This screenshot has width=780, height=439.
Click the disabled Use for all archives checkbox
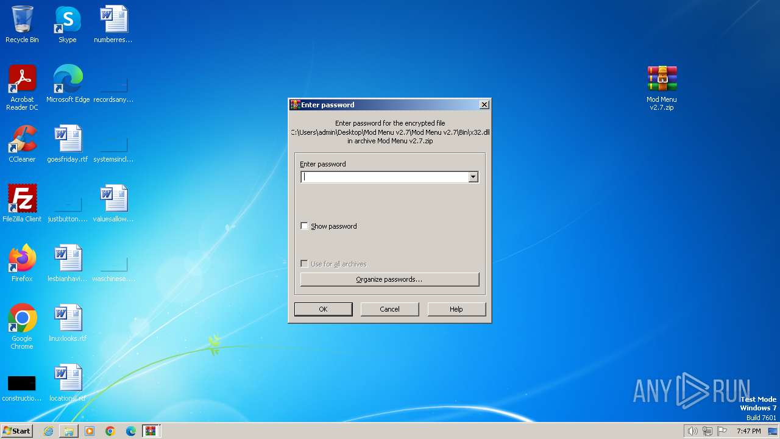coord(305,264)
